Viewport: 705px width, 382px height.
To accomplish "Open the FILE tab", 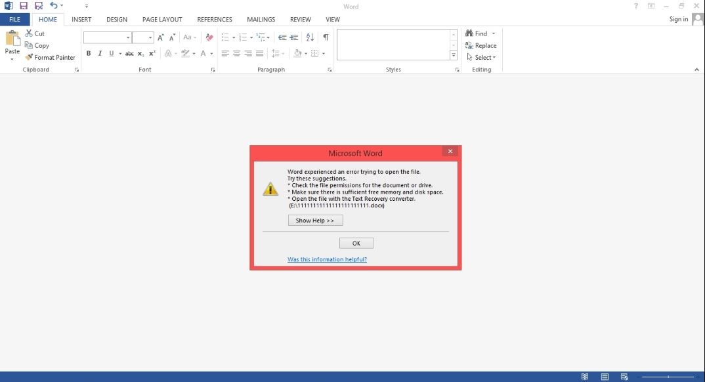I will (15, 19).
